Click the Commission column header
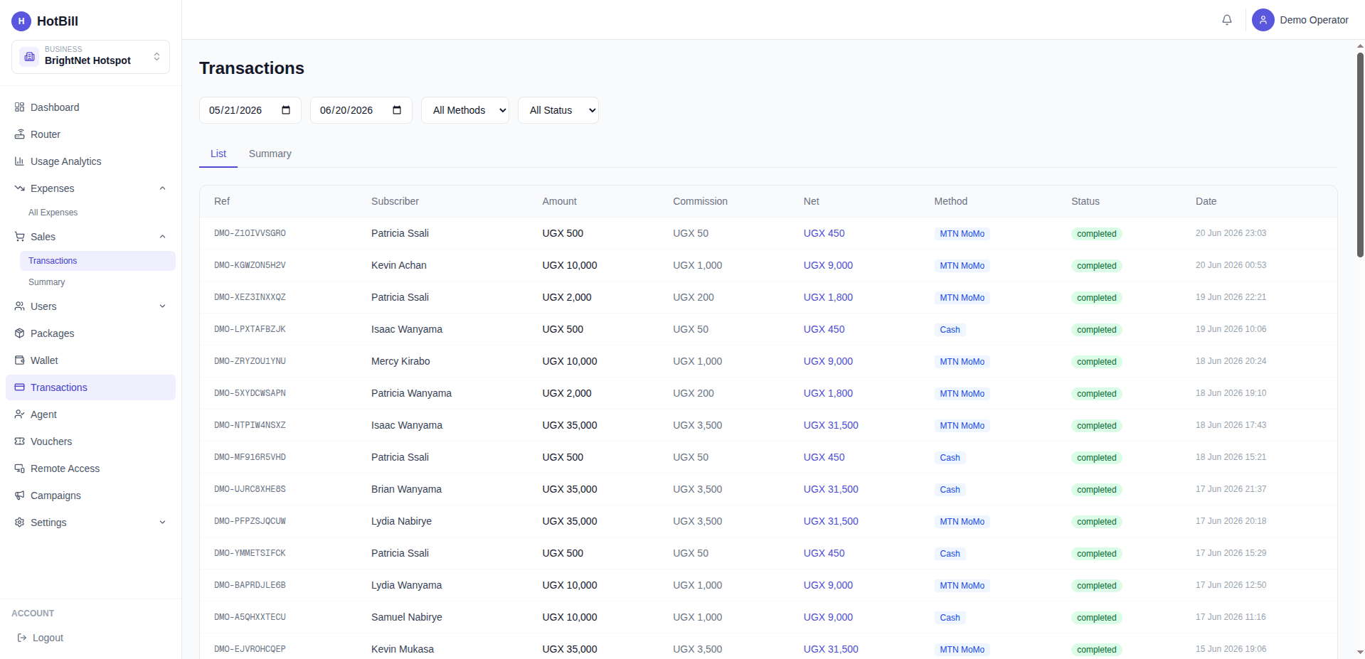The image size is (1365, 659). [700, 201]
